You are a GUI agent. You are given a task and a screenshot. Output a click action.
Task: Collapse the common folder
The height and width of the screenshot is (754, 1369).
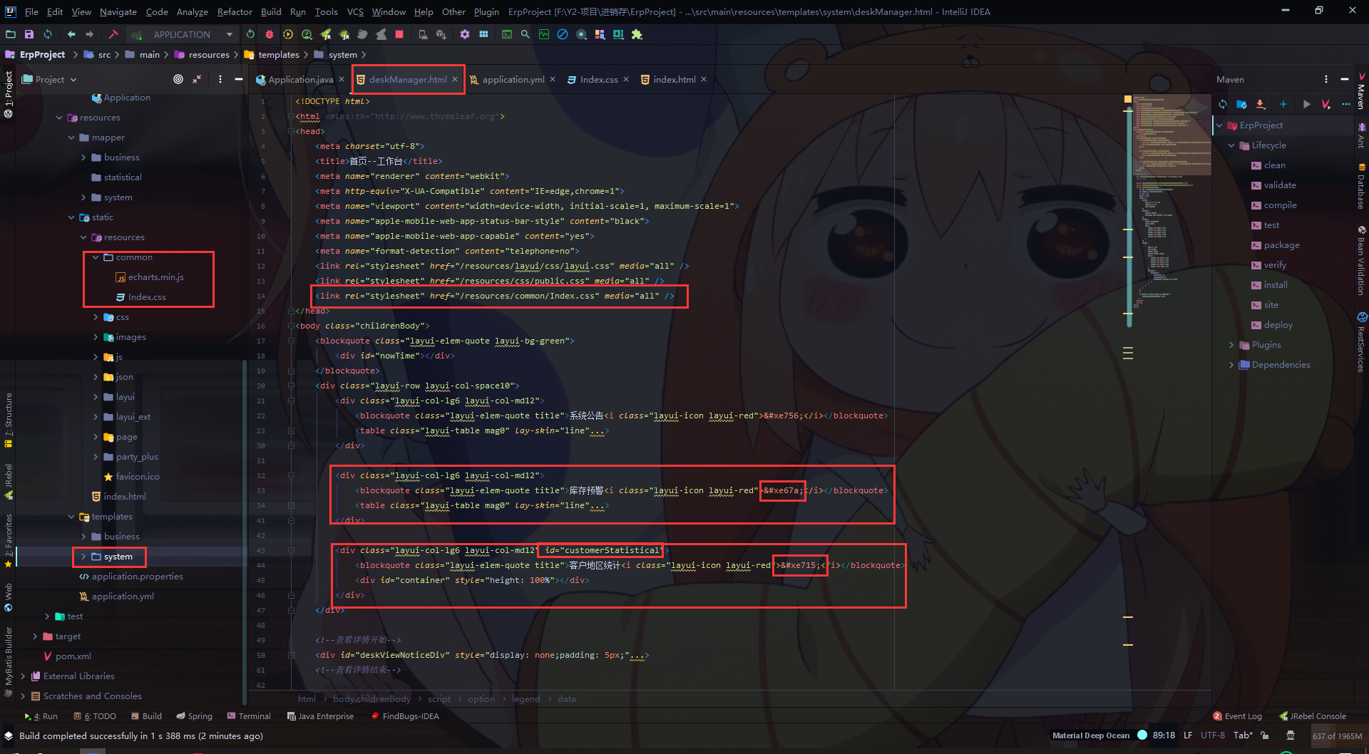96,257
